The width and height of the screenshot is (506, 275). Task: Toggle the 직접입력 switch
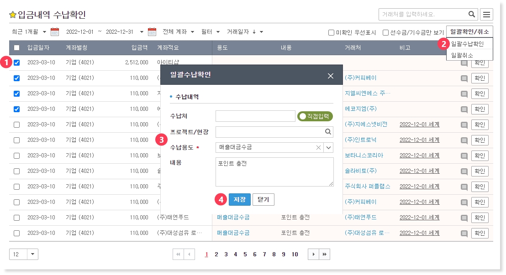tap(315, 116)
